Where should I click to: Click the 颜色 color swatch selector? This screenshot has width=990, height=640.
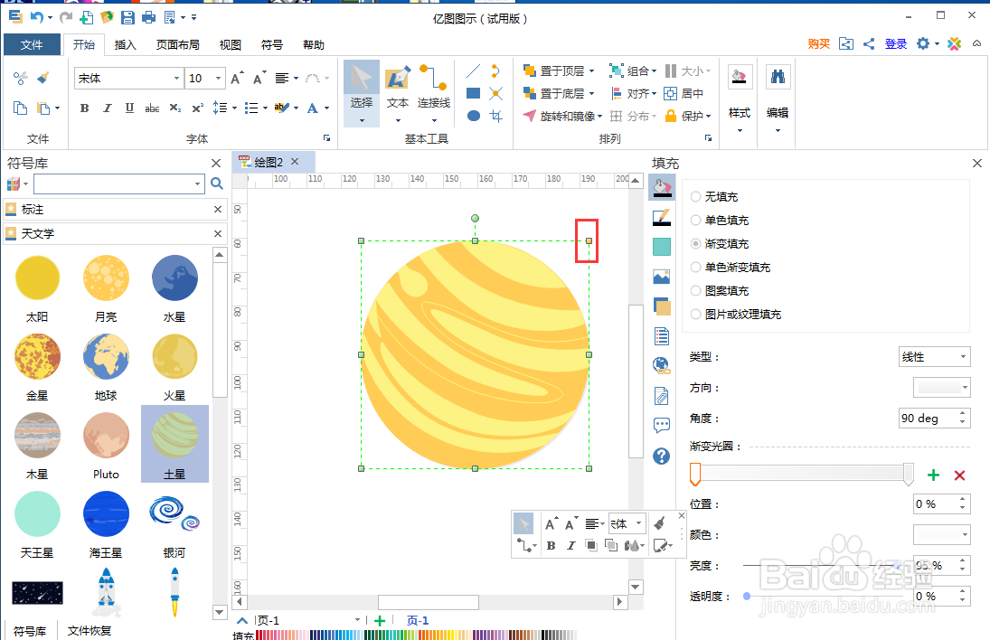pyautogui.click(x=940, y=534)
